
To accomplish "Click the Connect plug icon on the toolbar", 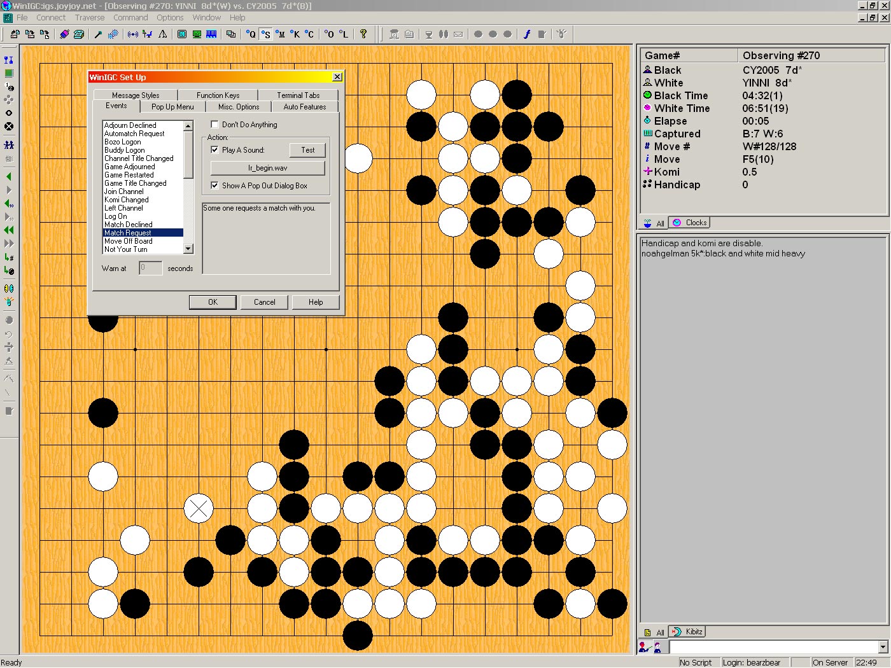I will point(63,34).
